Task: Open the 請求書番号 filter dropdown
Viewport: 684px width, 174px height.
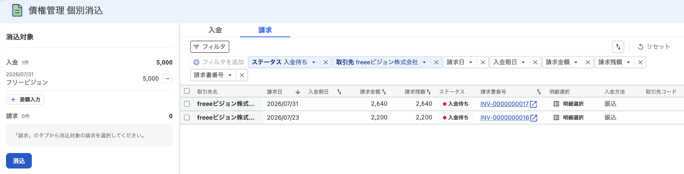Action: 230,75
